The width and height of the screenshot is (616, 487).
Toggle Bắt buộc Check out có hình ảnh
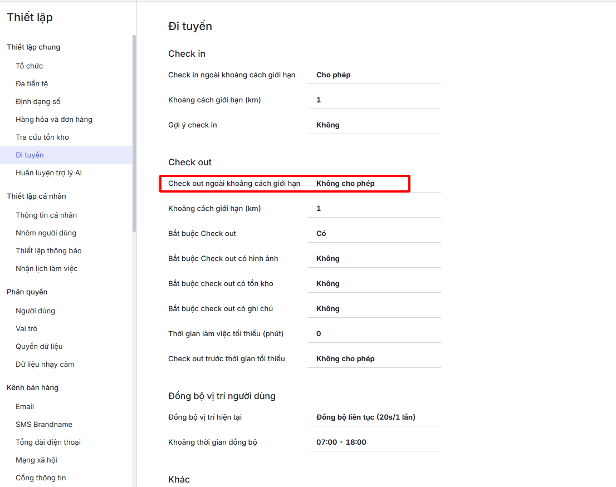(x=374, y=259)
